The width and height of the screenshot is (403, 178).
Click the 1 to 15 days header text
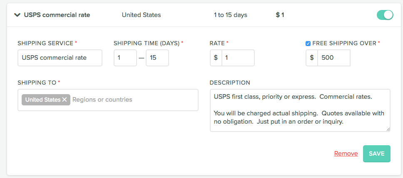[230, 15]
